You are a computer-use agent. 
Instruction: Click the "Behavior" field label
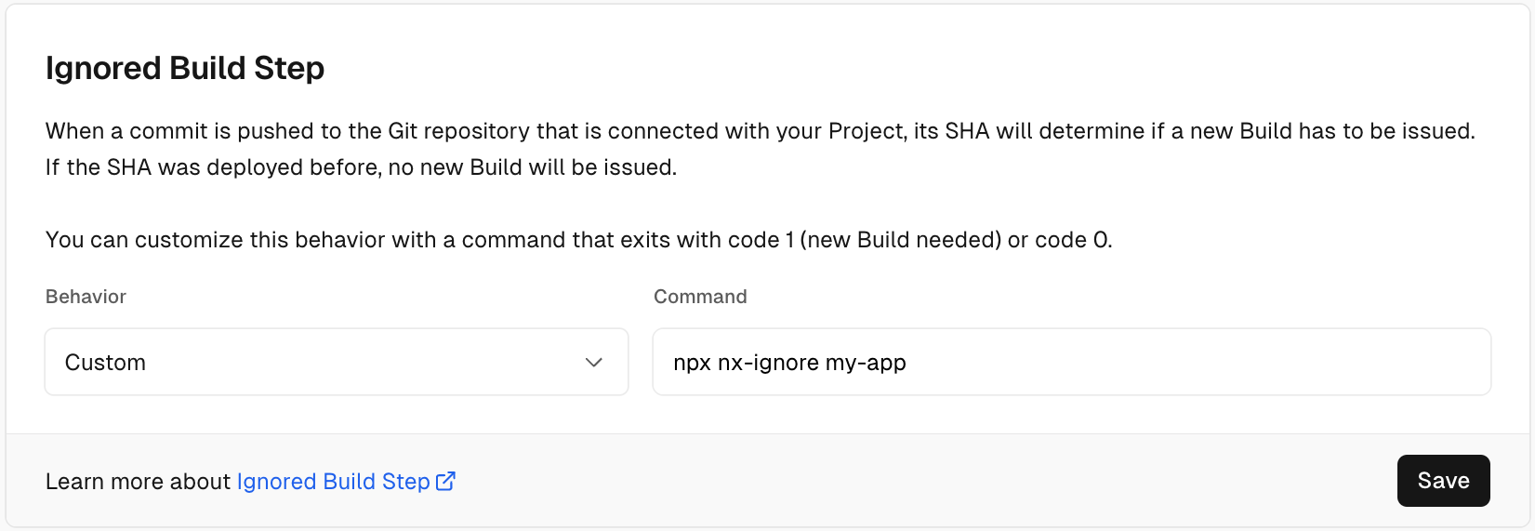86,297
